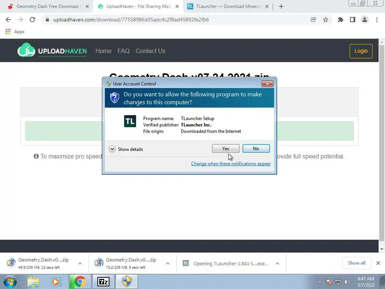Click the TLauncher-2.841 exe download item
This screenshot has width=385, height=289.
pos(226,263)
